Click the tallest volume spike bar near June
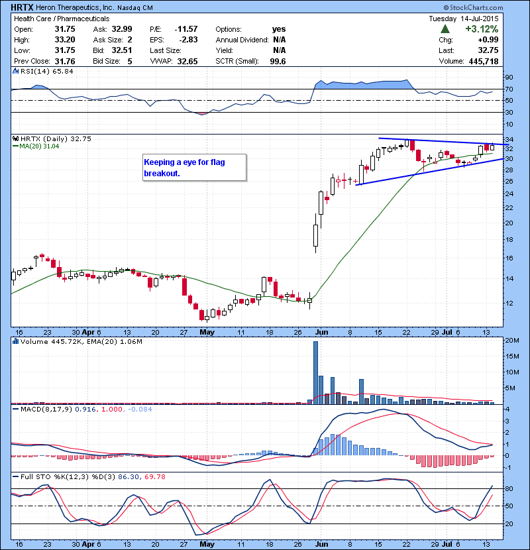The width and height of the screenshot is (530, 550). pos(315,372)
